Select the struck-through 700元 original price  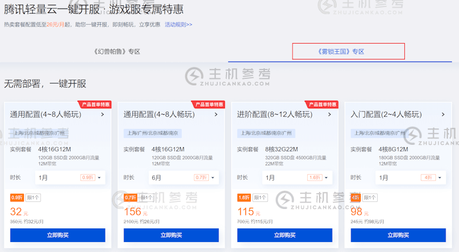[x=243, y=222]
